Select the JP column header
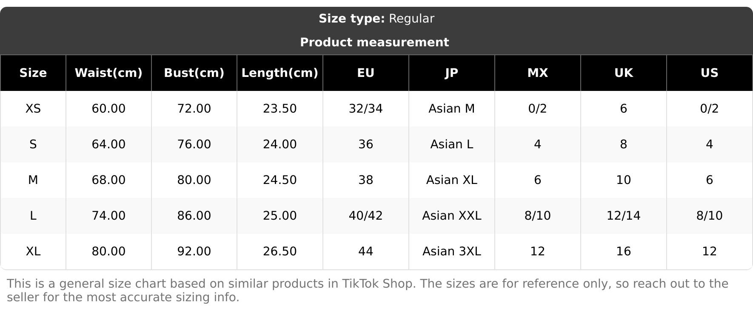The image size is (753, 311). pos(451,73)
